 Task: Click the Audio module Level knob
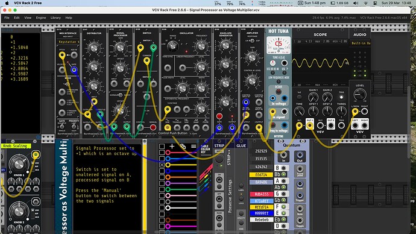[x=359, y=94]
